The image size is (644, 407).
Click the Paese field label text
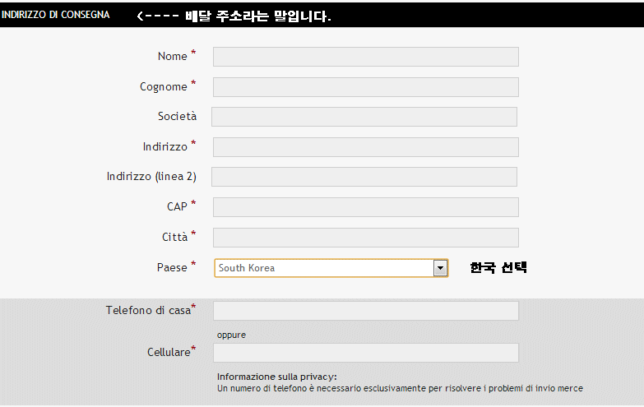(x=172, y=268)
